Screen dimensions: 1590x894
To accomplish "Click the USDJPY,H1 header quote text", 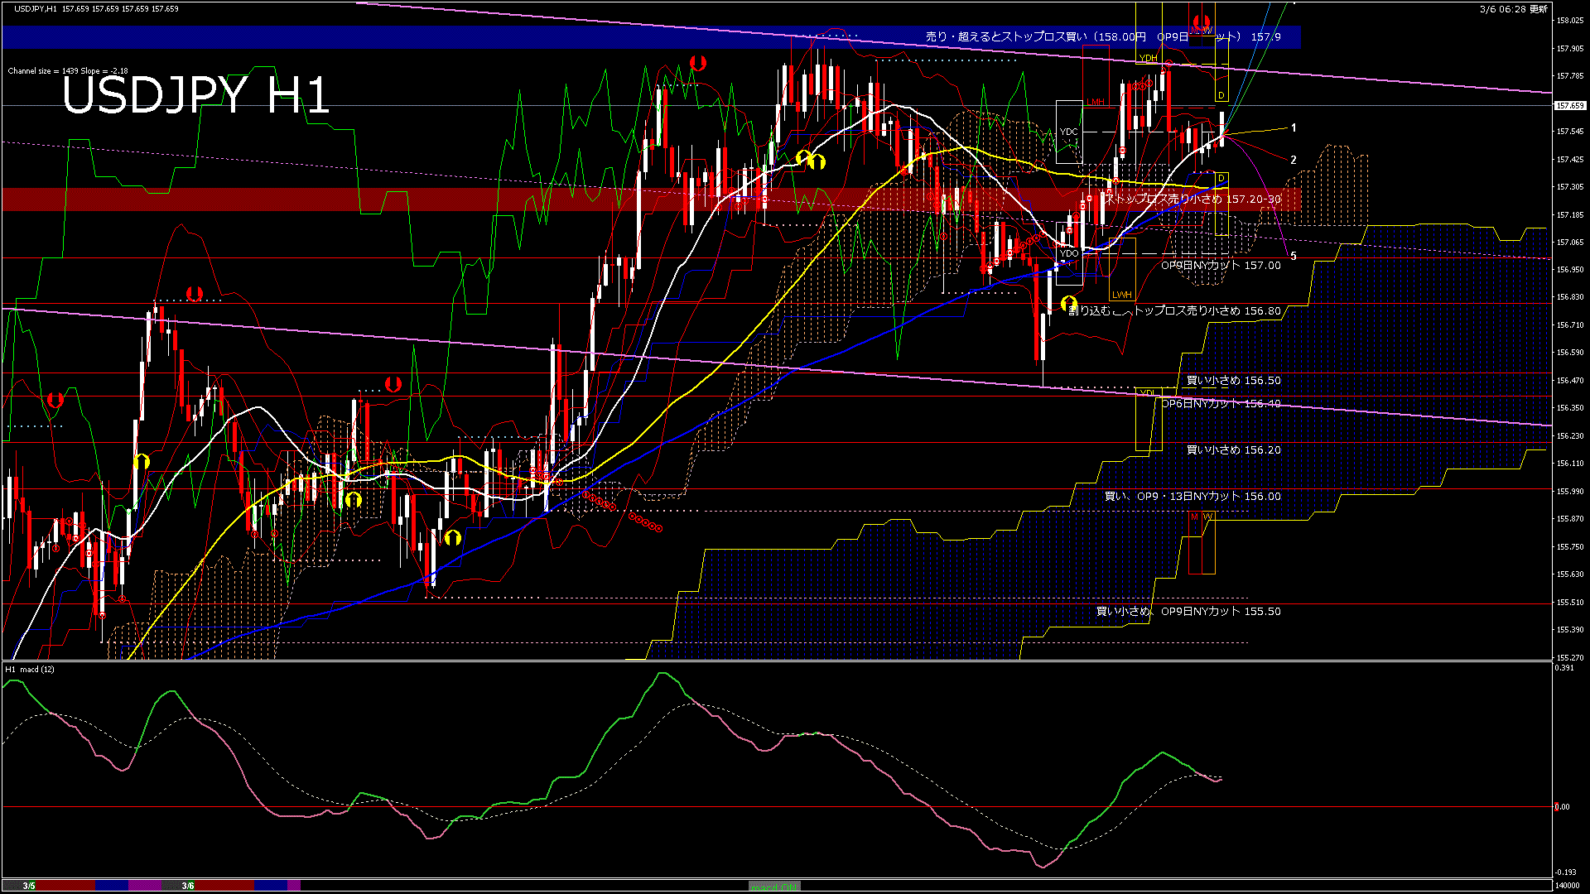I will click(95, 9).
